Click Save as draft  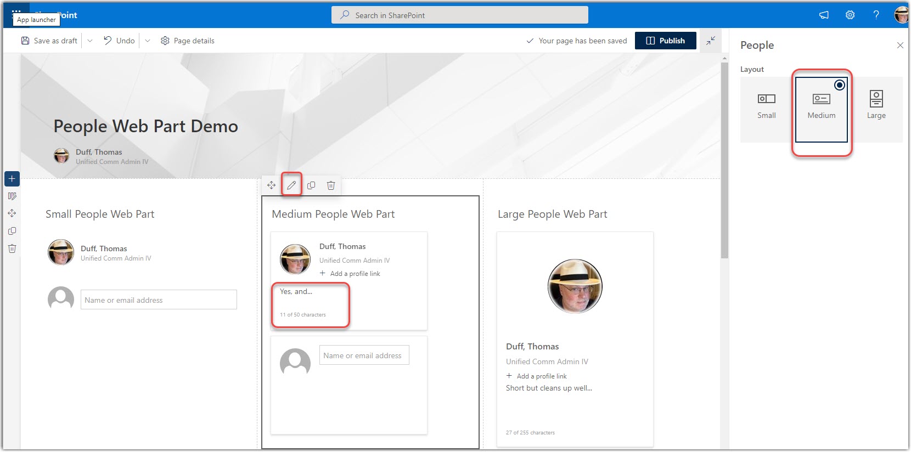[x=49, y=41]
